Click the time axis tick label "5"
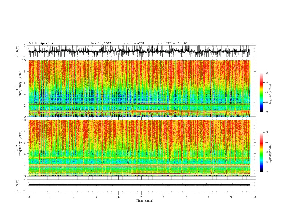This screenshot has width=286, height=221. [x=141, y=197]
